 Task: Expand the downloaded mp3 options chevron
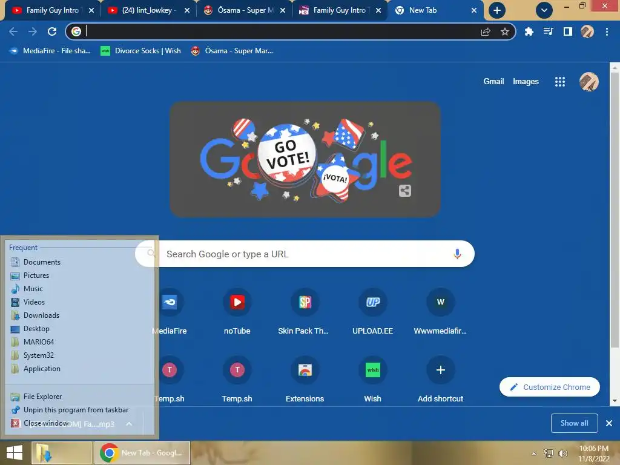pyautogui.click(x=129, y=424)
